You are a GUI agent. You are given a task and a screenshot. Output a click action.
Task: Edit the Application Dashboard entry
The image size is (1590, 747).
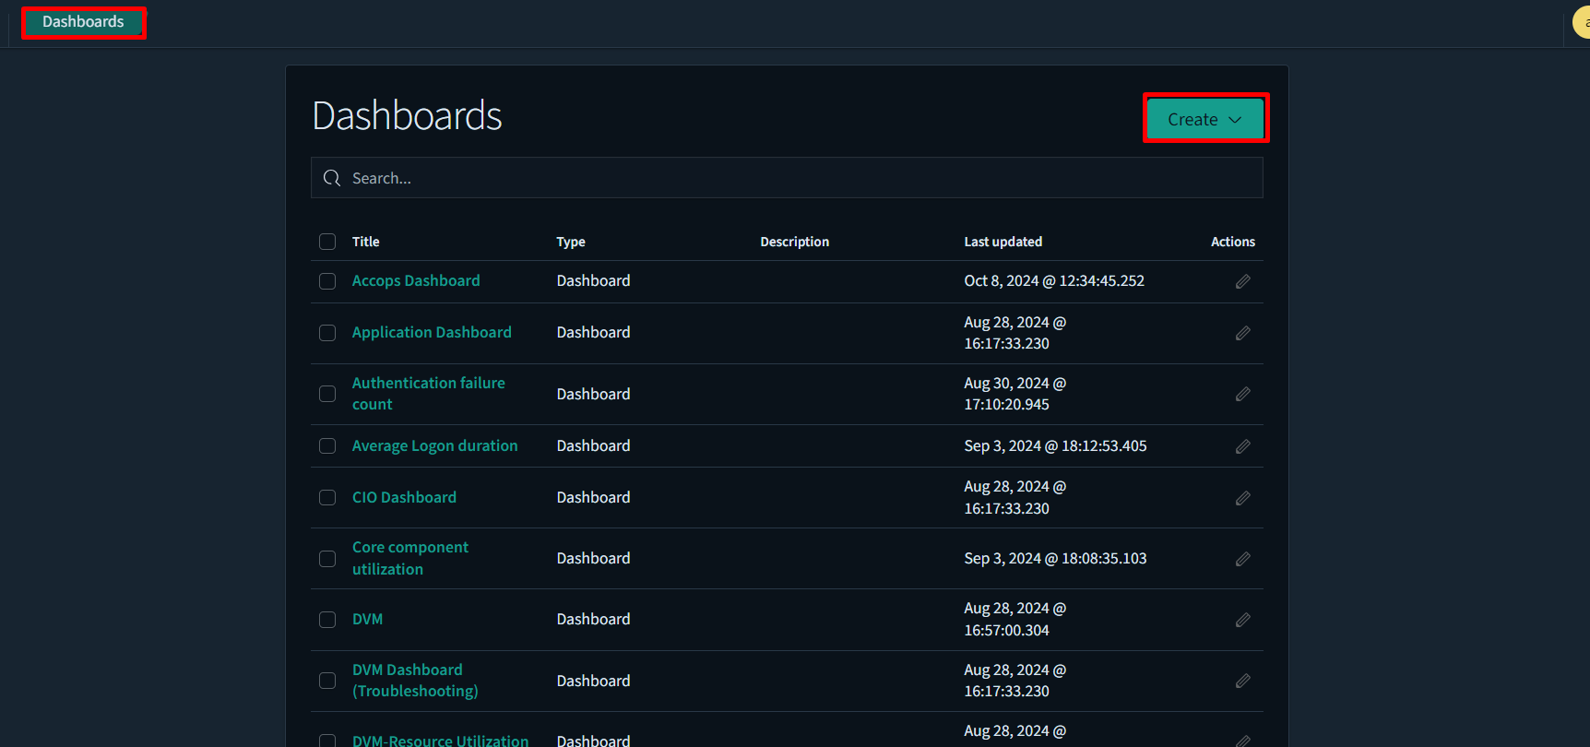coord(1242,333)
